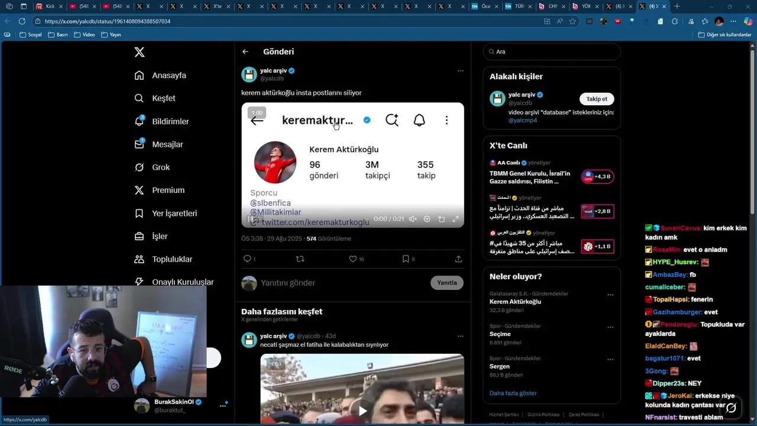The image size is (757, 426).
Task: Click the picture-in-picture video icon
Action: click(441, 219)
